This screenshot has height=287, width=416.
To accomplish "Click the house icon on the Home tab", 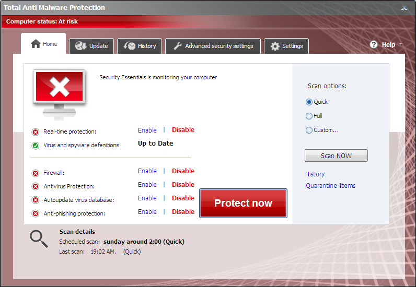I will click(x=36, y=44).
